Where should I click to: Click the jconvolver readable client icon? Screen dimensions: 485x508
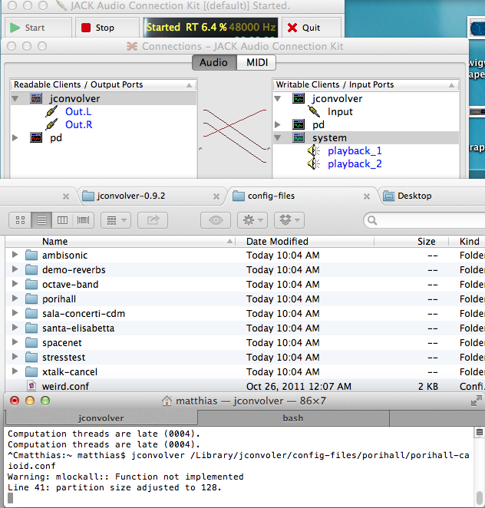click(x=36, y=98)
